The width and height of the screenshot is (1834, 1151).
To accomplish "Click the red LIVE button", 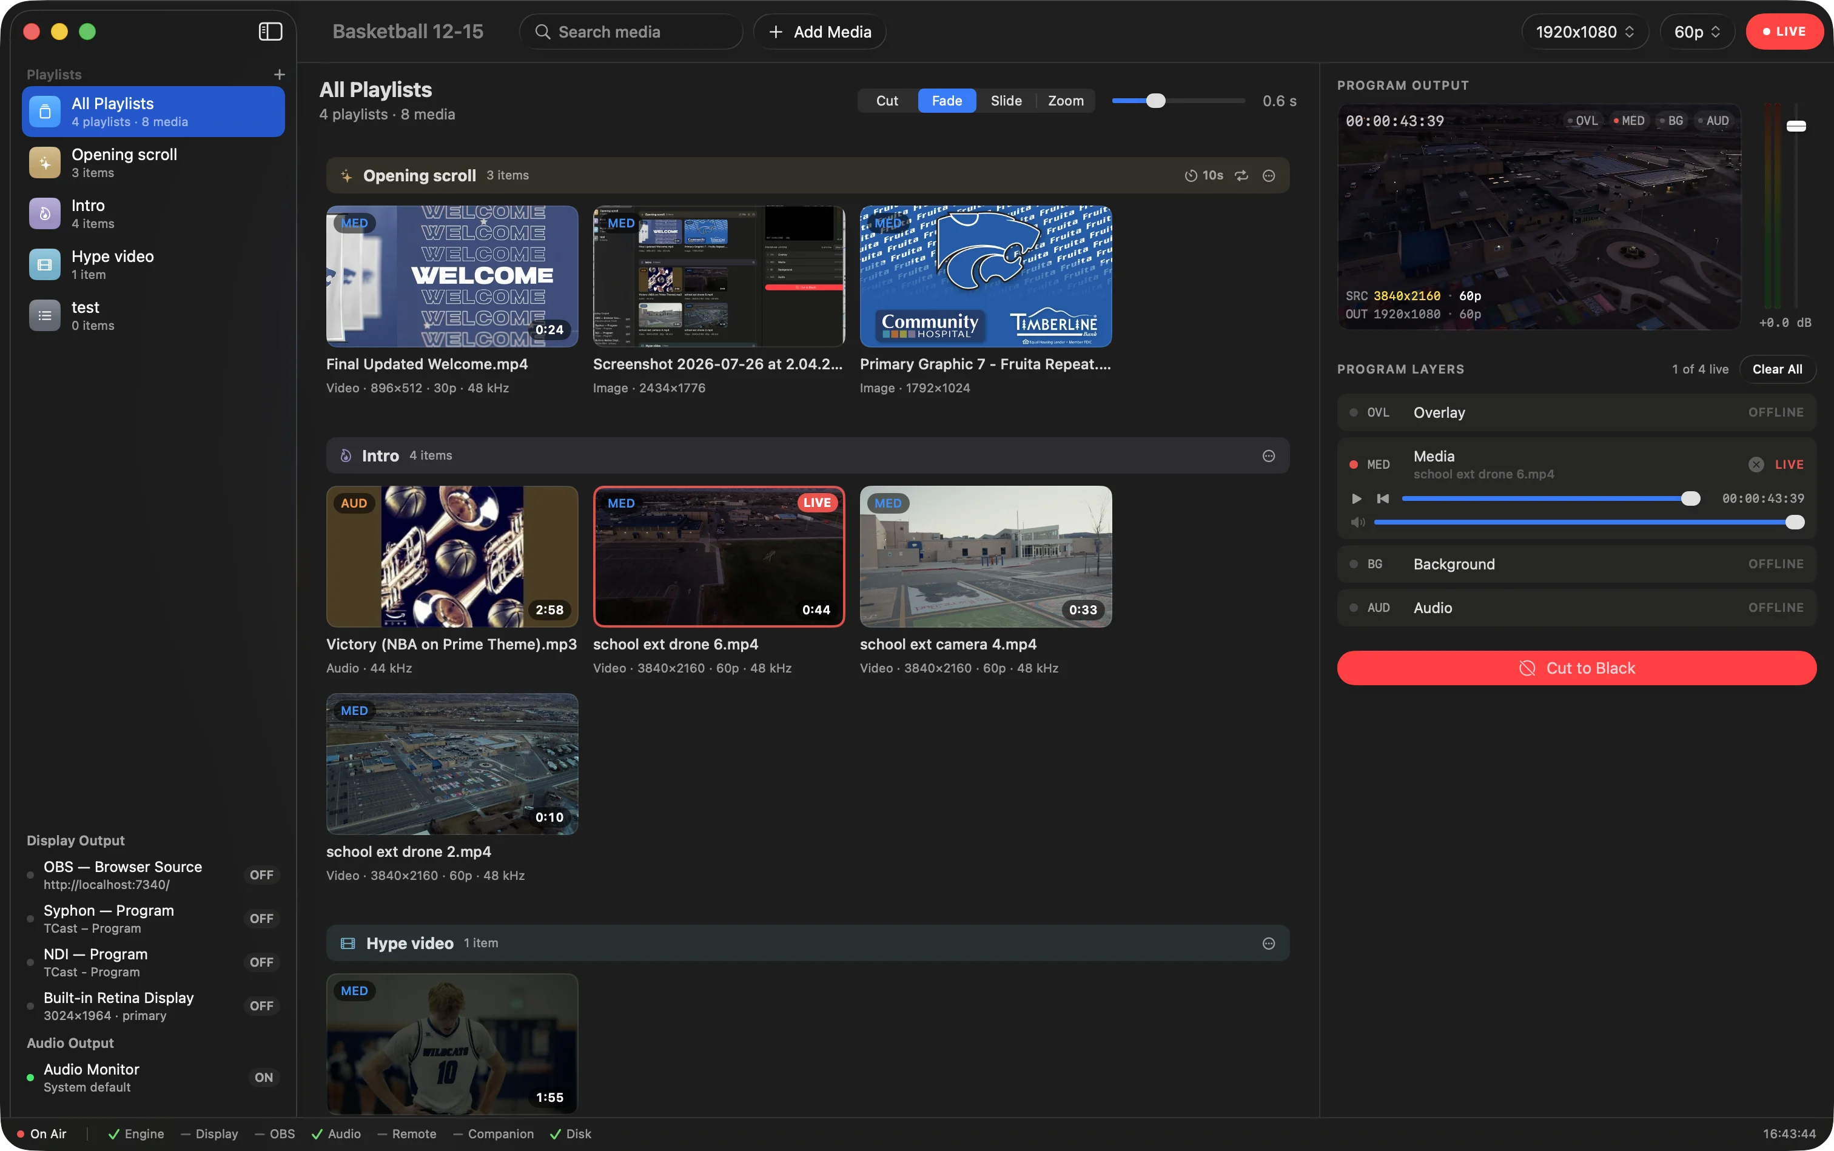I will click(x=1784, y=32).
